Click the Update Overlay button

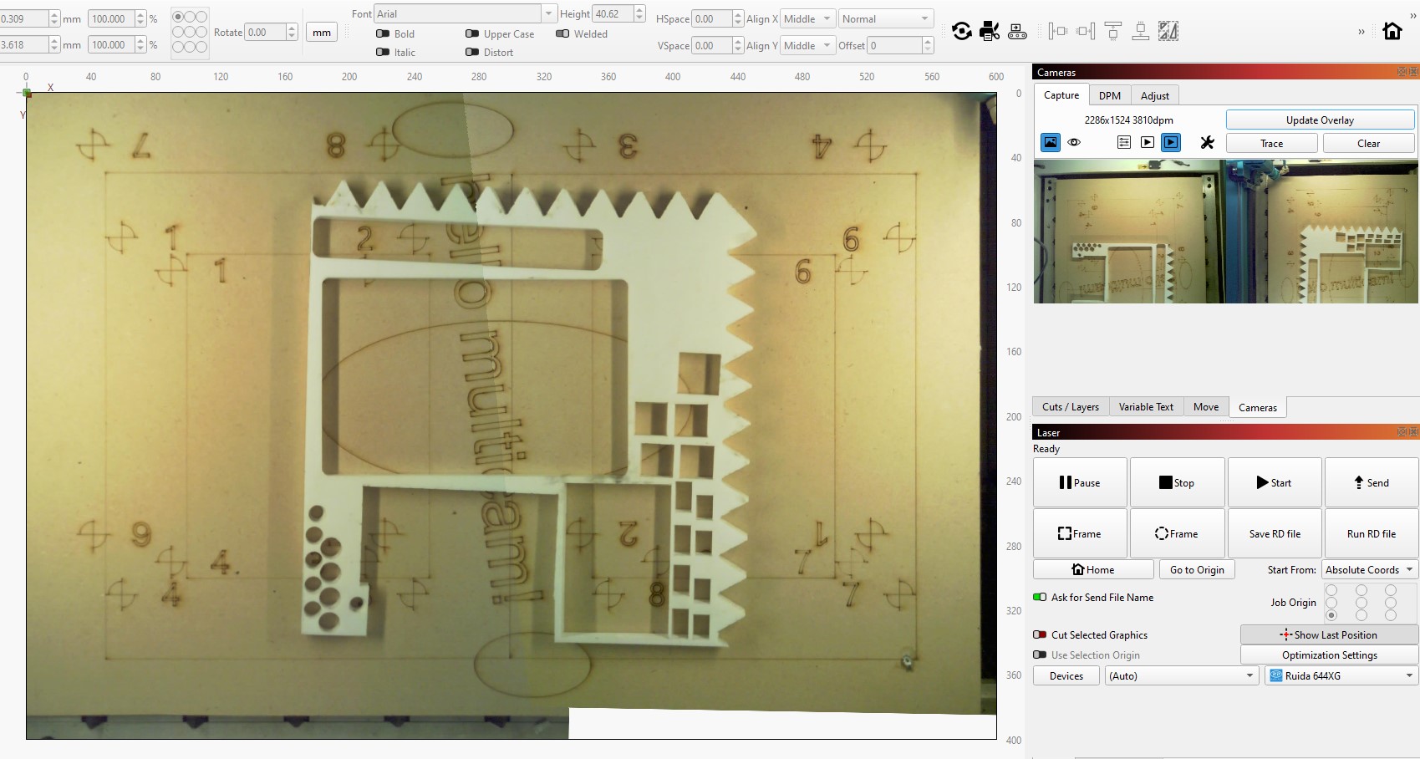[1320, 120]
